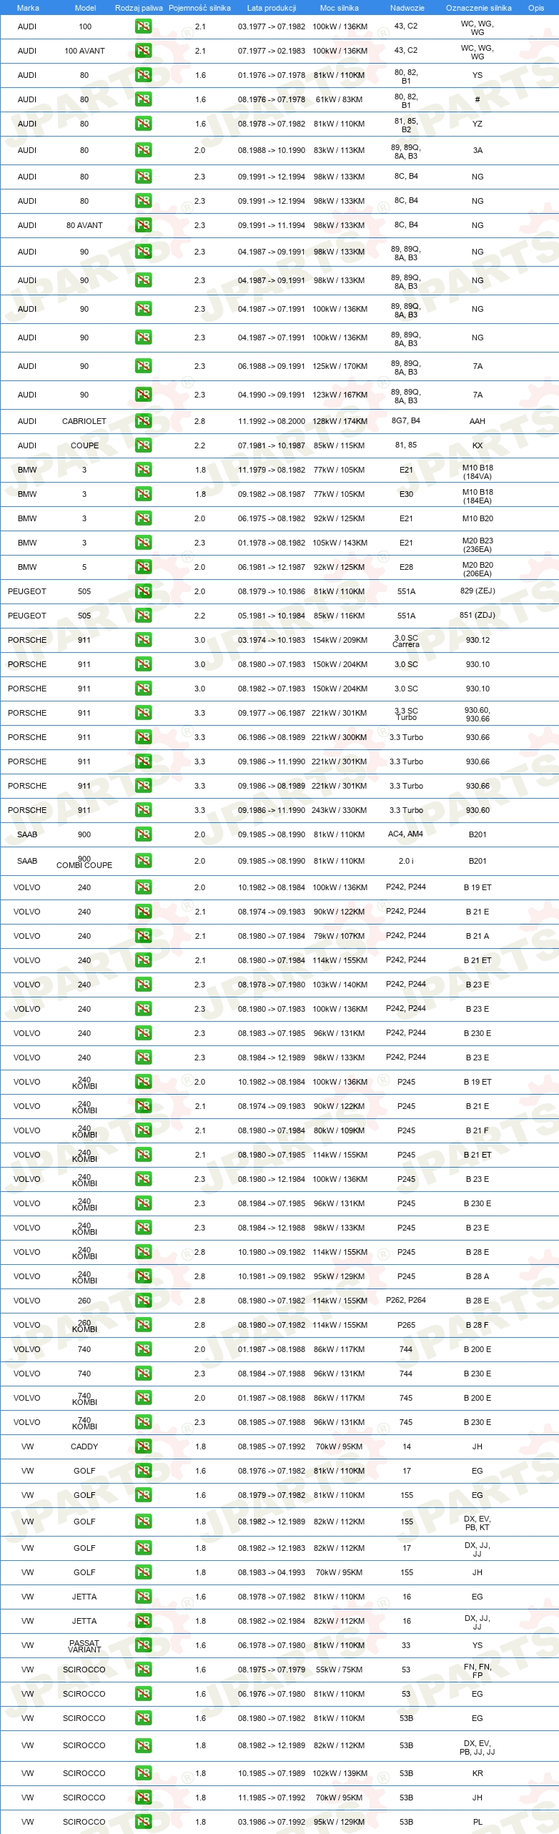Click engine code B 21 F cell
This screenshot has width=559, height=1834.
(477, 1130)
